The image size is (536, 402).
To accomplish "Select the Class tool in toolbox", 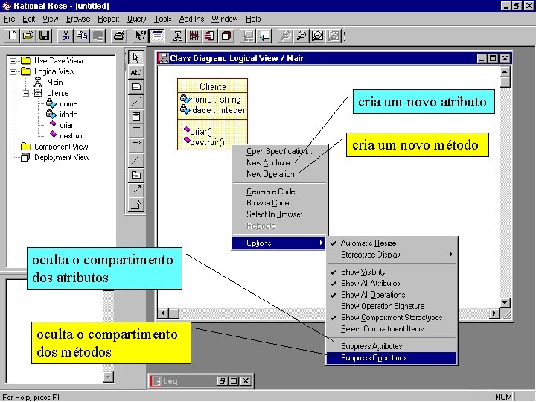I will pyautogui.click(x=135, y=116).
